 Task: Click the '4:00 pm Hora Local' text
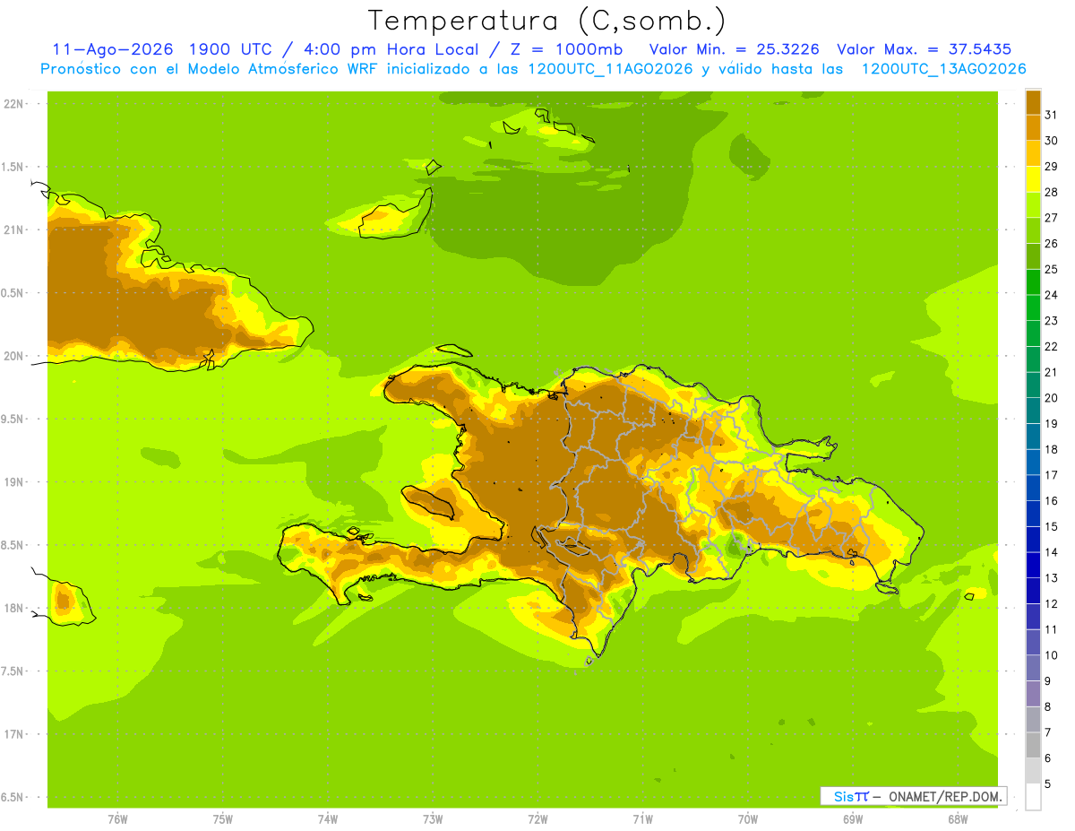pyautogui.click(x=392, y=49)
